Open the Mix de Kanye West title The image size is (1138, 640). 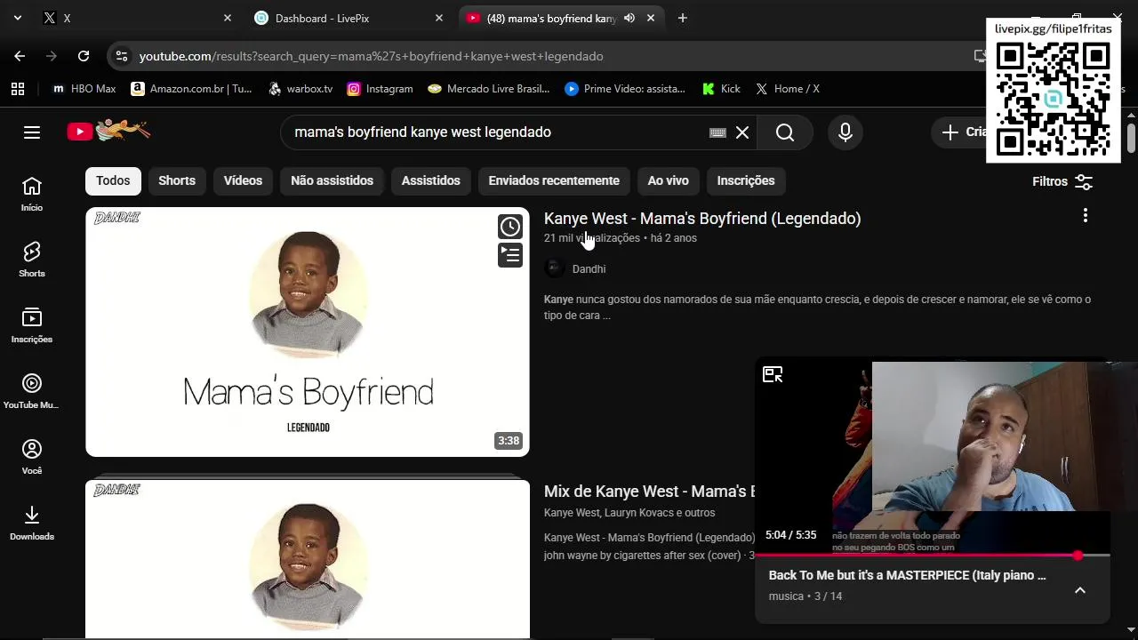pos(649,492)
